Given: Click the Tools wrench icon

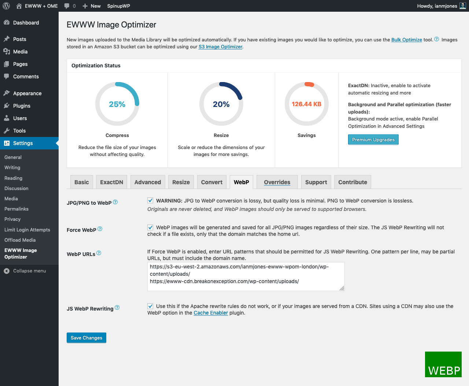Looking at the screenshot, I should point(7,131).
